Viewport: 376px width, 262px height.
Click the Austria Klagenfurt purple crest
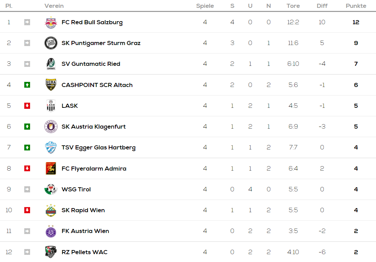click(x=51, y=126)
